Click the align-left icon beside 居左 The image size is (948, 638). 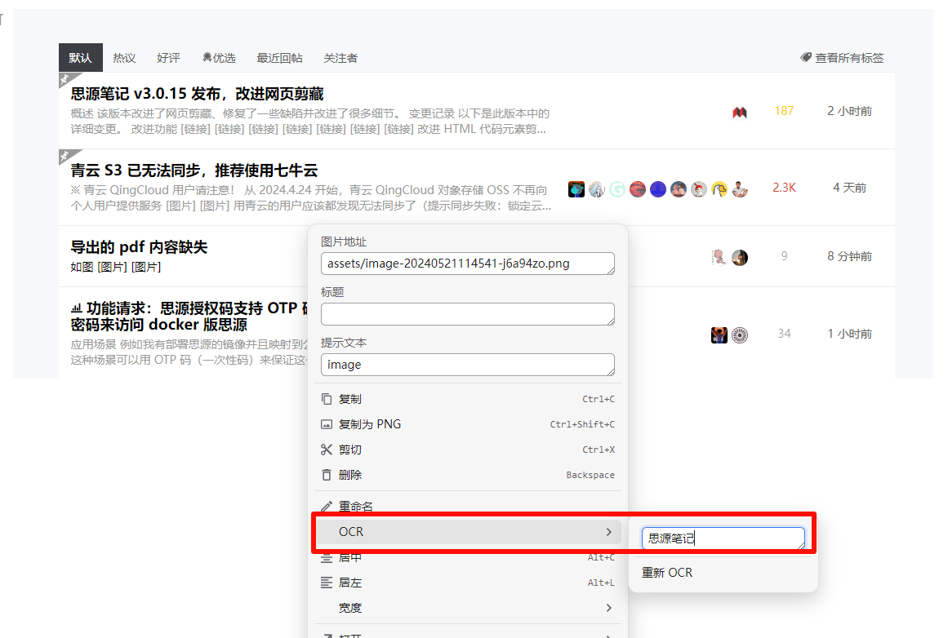327,583
